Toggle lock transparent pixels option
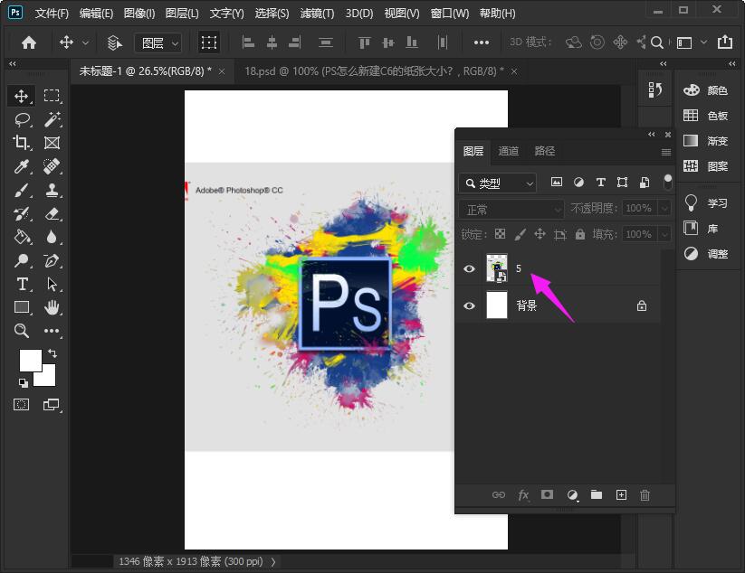 coord(500,234)
